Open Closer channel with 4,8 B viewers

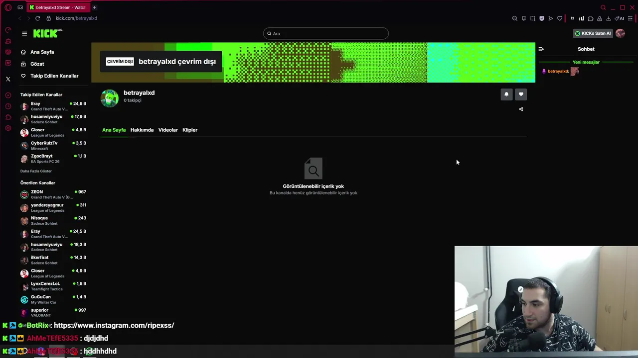coord(53,132)
